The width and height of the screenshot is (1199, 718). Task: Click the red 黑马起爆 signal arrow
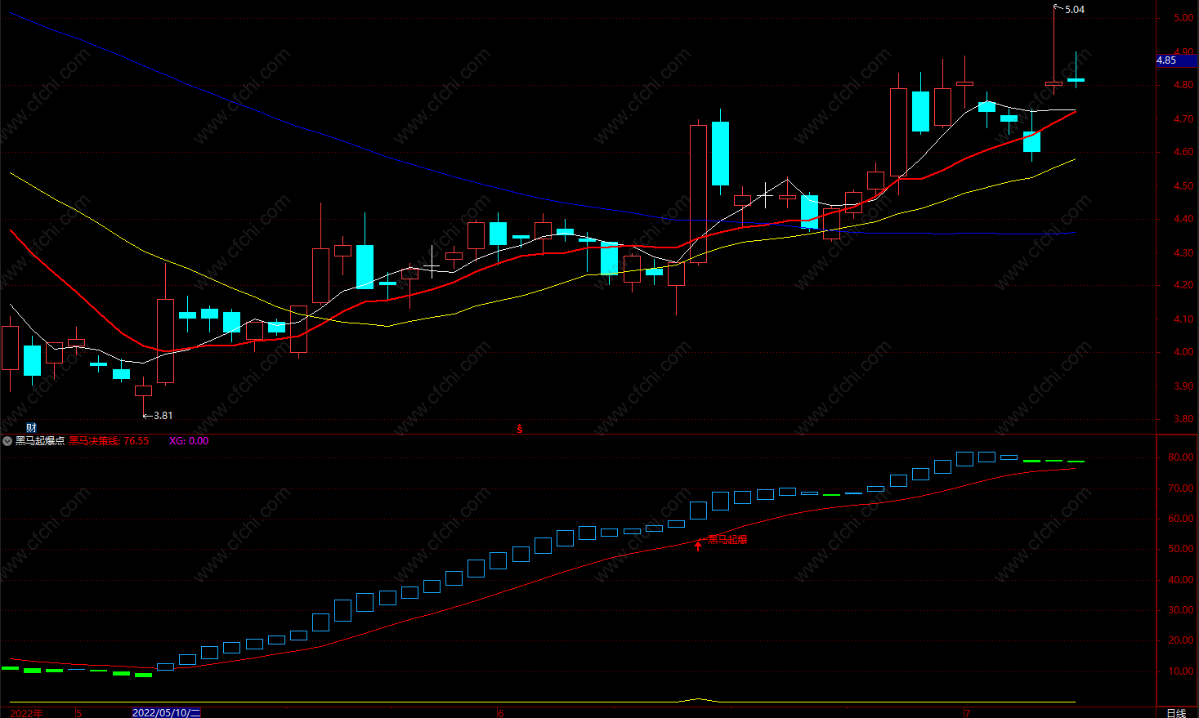pos(698,545)
